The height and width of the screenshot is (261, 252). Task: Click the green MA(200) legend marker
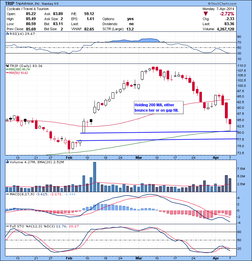(x=7, y=69)
